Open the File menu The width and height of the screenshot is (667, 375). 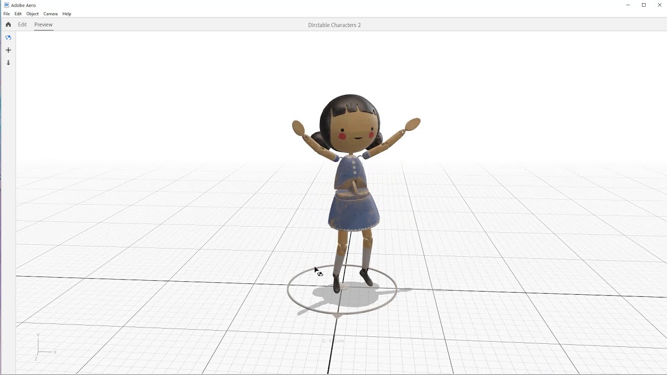coord(7,14)
